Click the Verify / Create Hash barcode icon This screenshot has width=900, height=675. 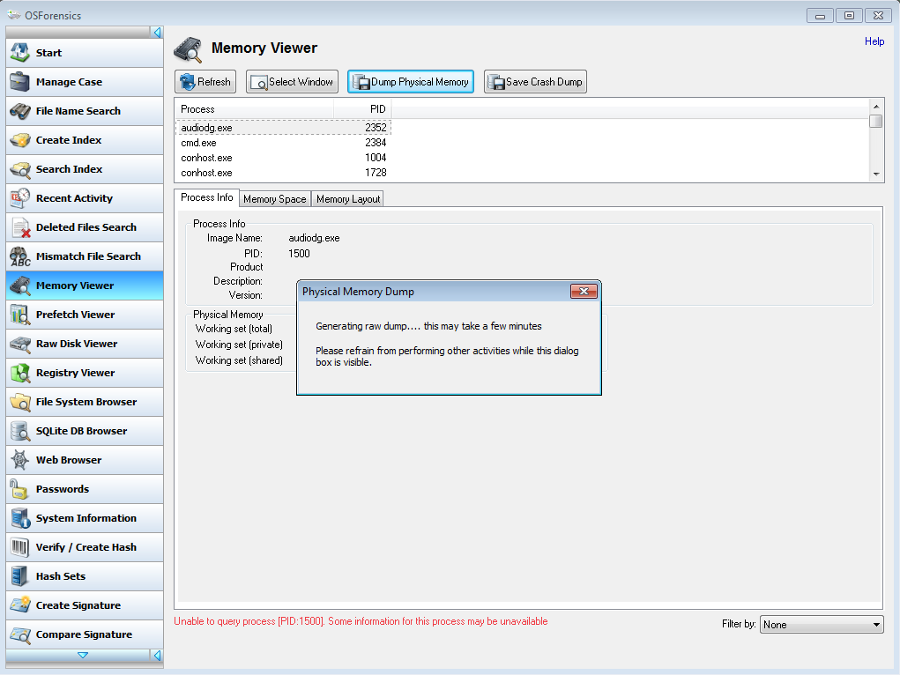(20, 547)
